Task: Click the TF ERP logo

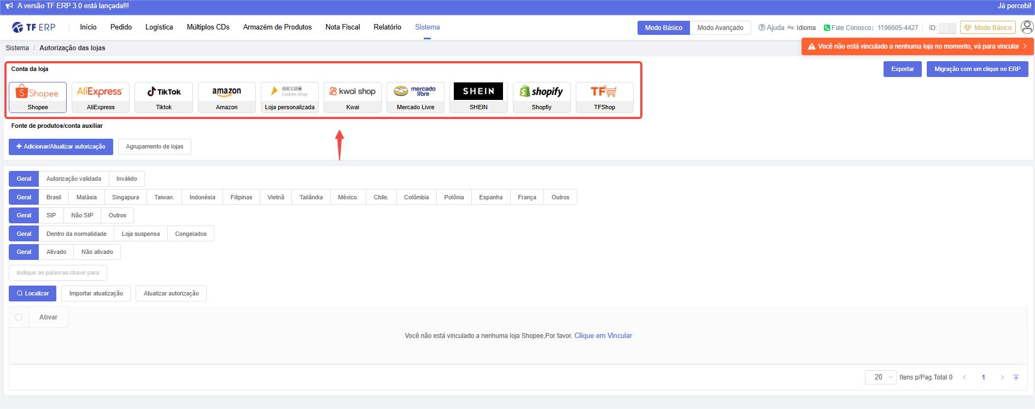Action: (34, 27)
